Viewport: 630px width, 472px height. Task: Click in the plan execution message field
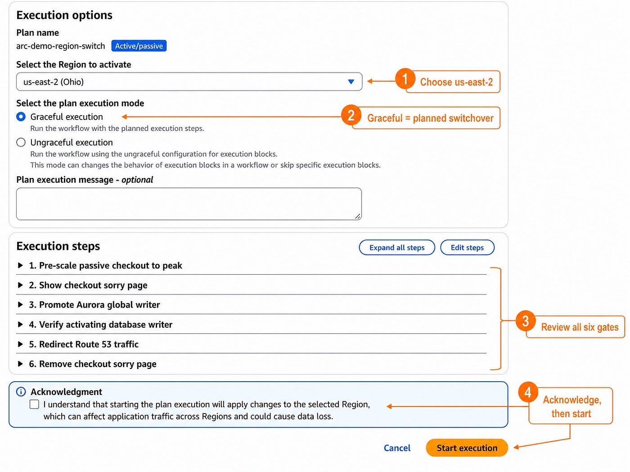click(x=189, y=204)
